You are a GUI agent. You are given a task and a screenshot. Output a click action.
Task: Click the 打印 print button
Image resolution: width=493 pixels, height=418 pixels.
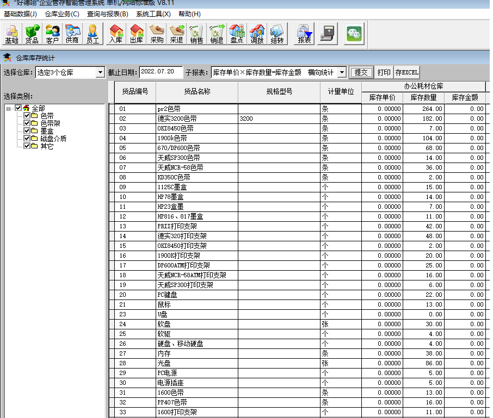(384, 72)
